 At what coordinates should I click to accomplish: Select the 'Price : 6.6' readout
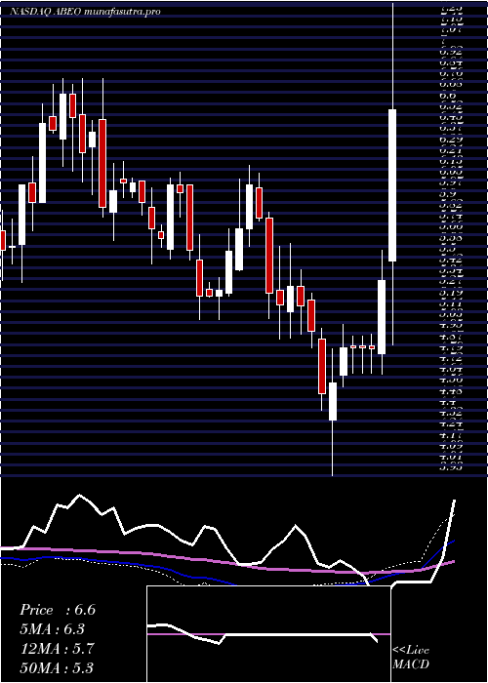(58, 610)
